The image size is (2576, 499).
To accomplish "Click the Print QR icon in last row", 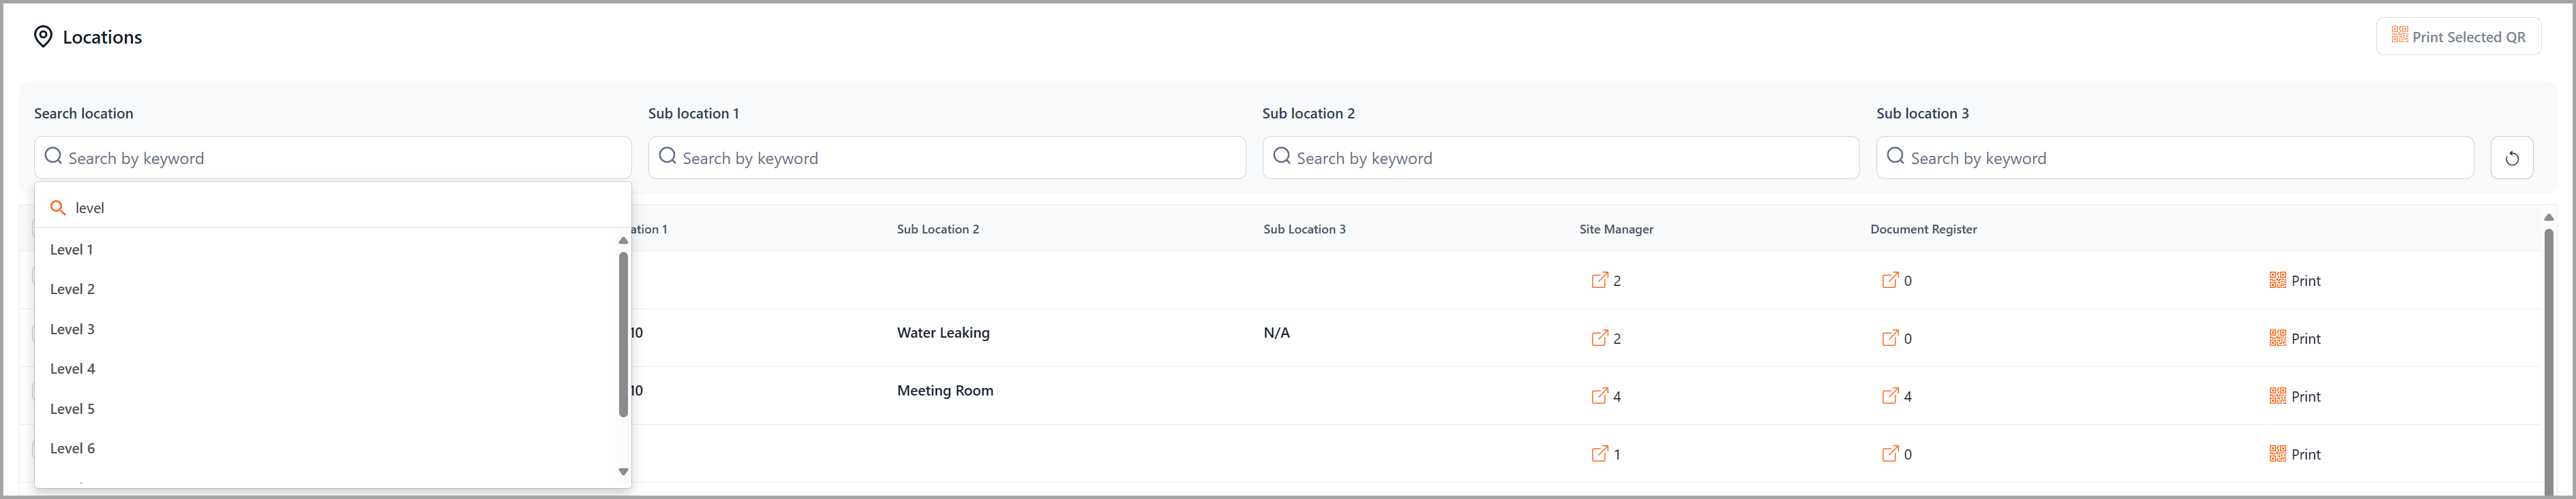I will (2277, 453).
